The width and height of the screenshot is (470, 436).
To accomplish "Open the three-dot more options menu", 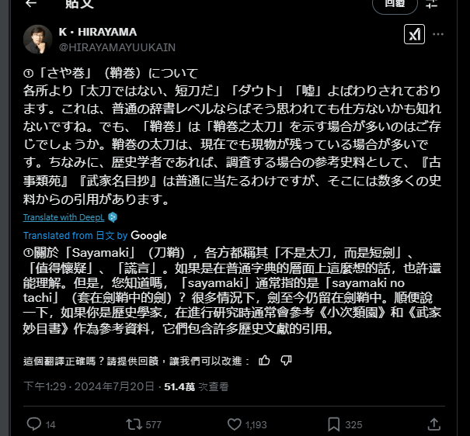I will coord(438,34).
